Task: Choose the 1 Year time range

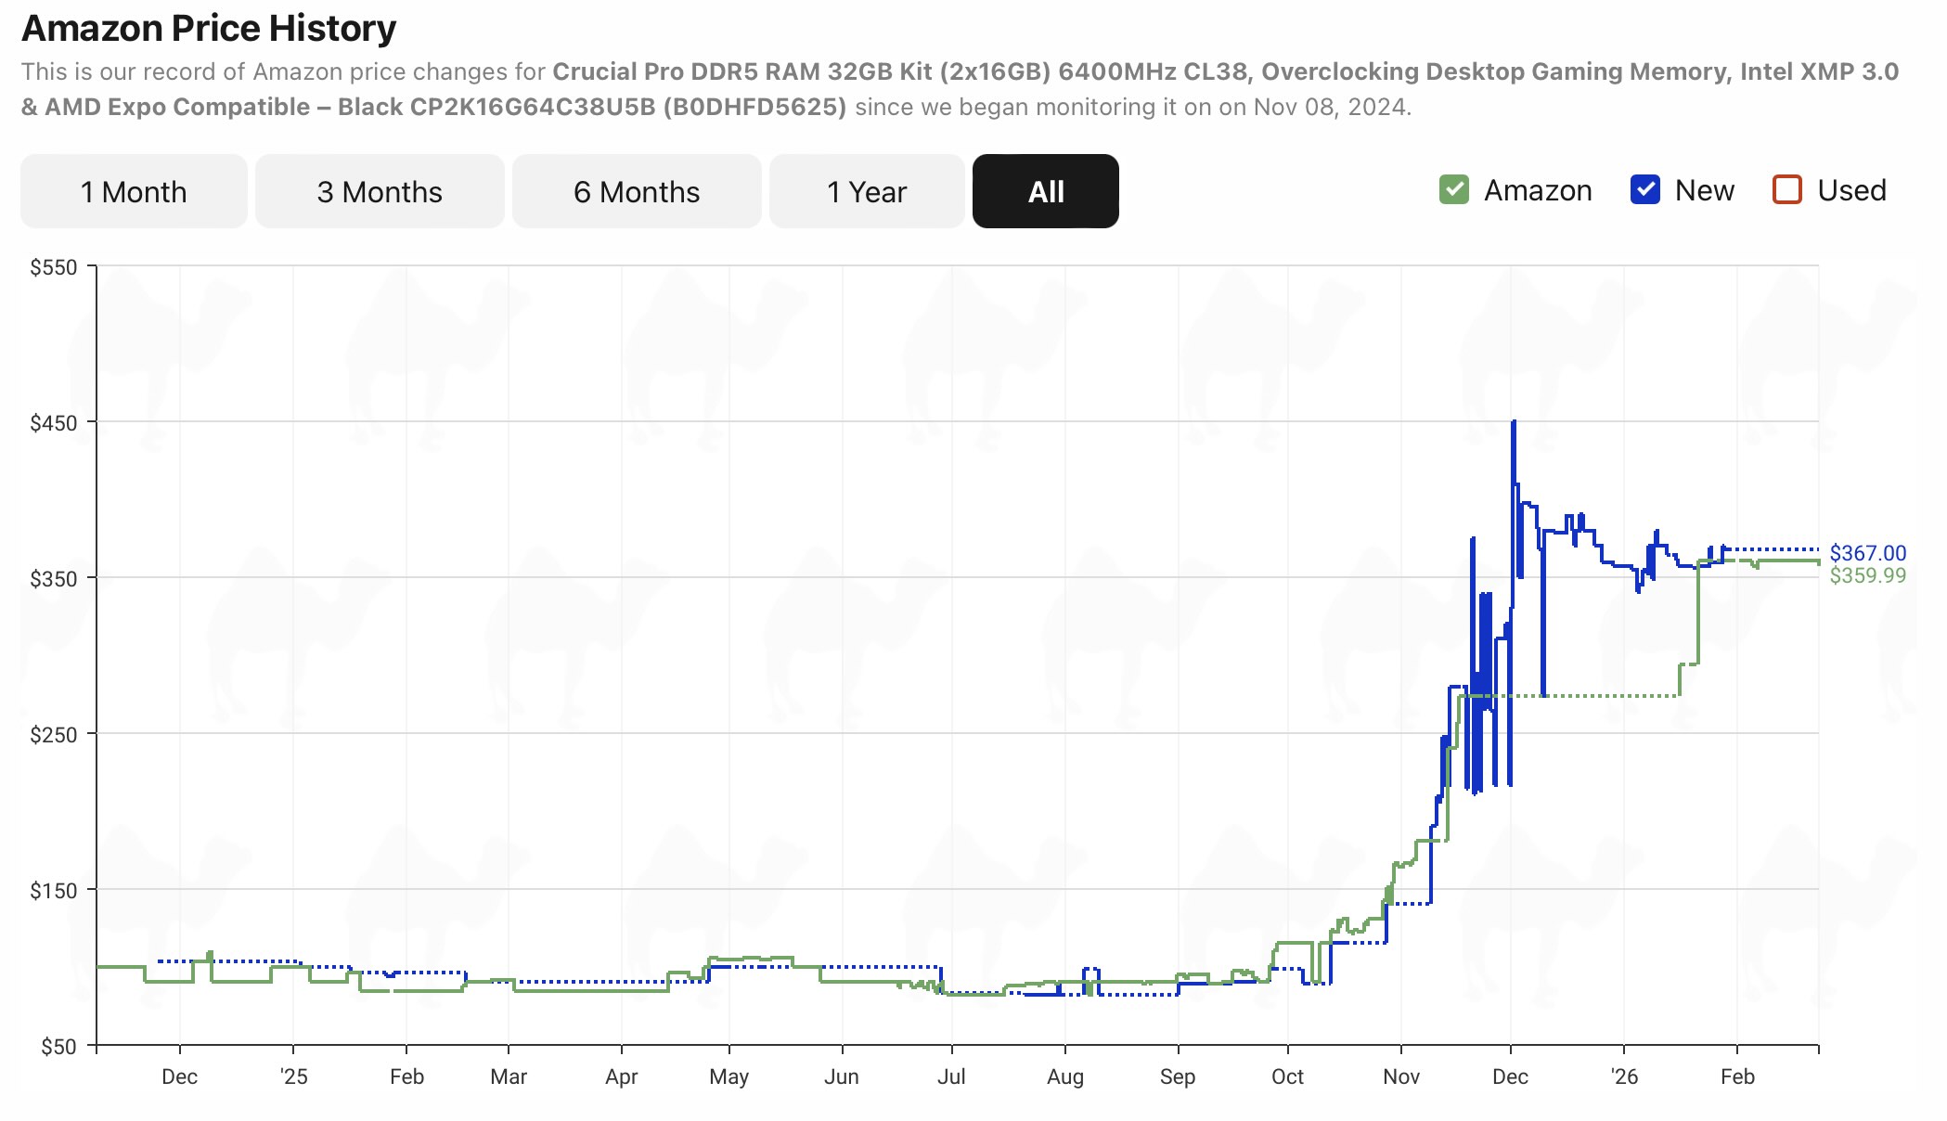Action: tap(866, 191)
